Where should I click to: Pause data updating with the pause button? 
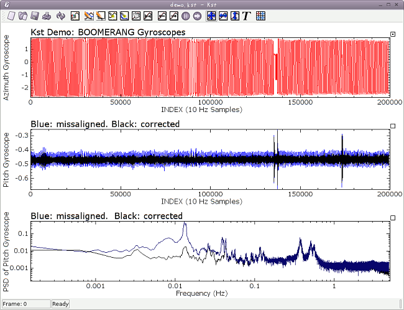185,16
